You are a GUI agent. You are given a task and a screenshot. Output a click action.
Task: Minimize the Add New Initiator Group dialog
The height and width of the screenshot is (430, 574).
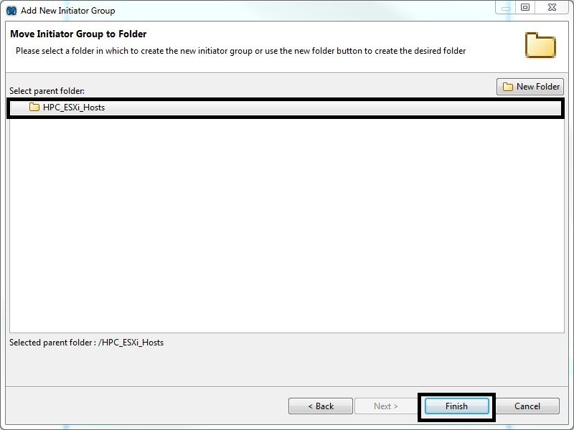click(505, 8)
